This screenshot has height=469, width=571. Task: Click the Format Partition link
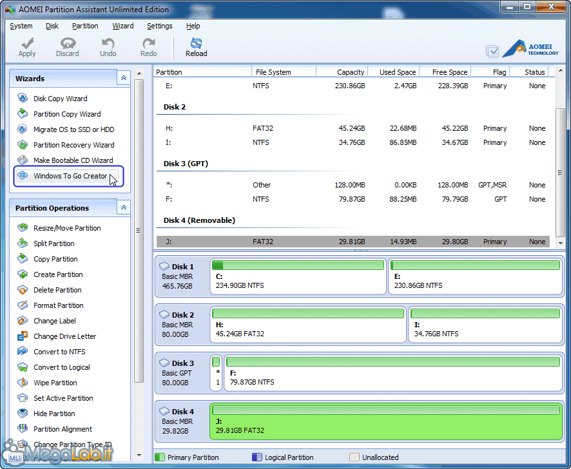(58, 305)
